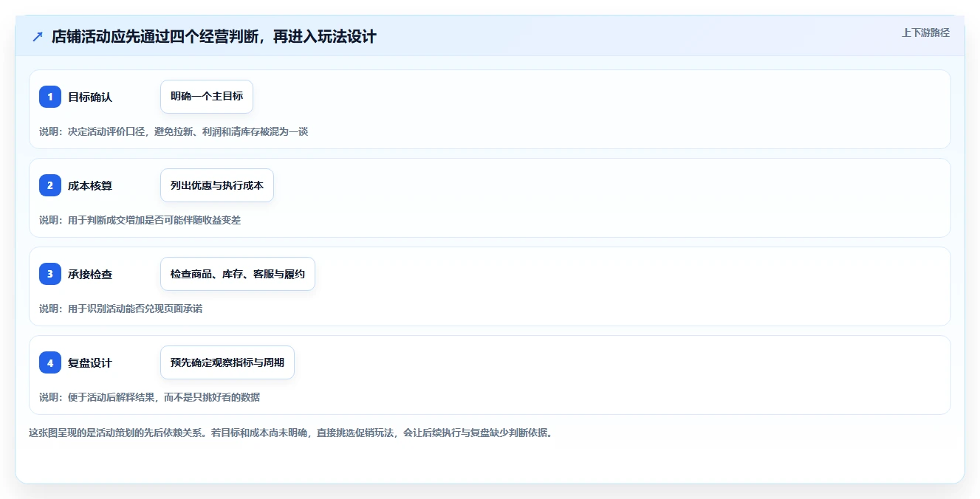Click the number 2 step badge
Viewport: 980px width, 499px height.
50,185
